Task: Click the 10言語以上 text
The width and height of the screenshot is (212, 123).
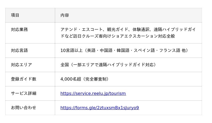Action: pos(71,50)
